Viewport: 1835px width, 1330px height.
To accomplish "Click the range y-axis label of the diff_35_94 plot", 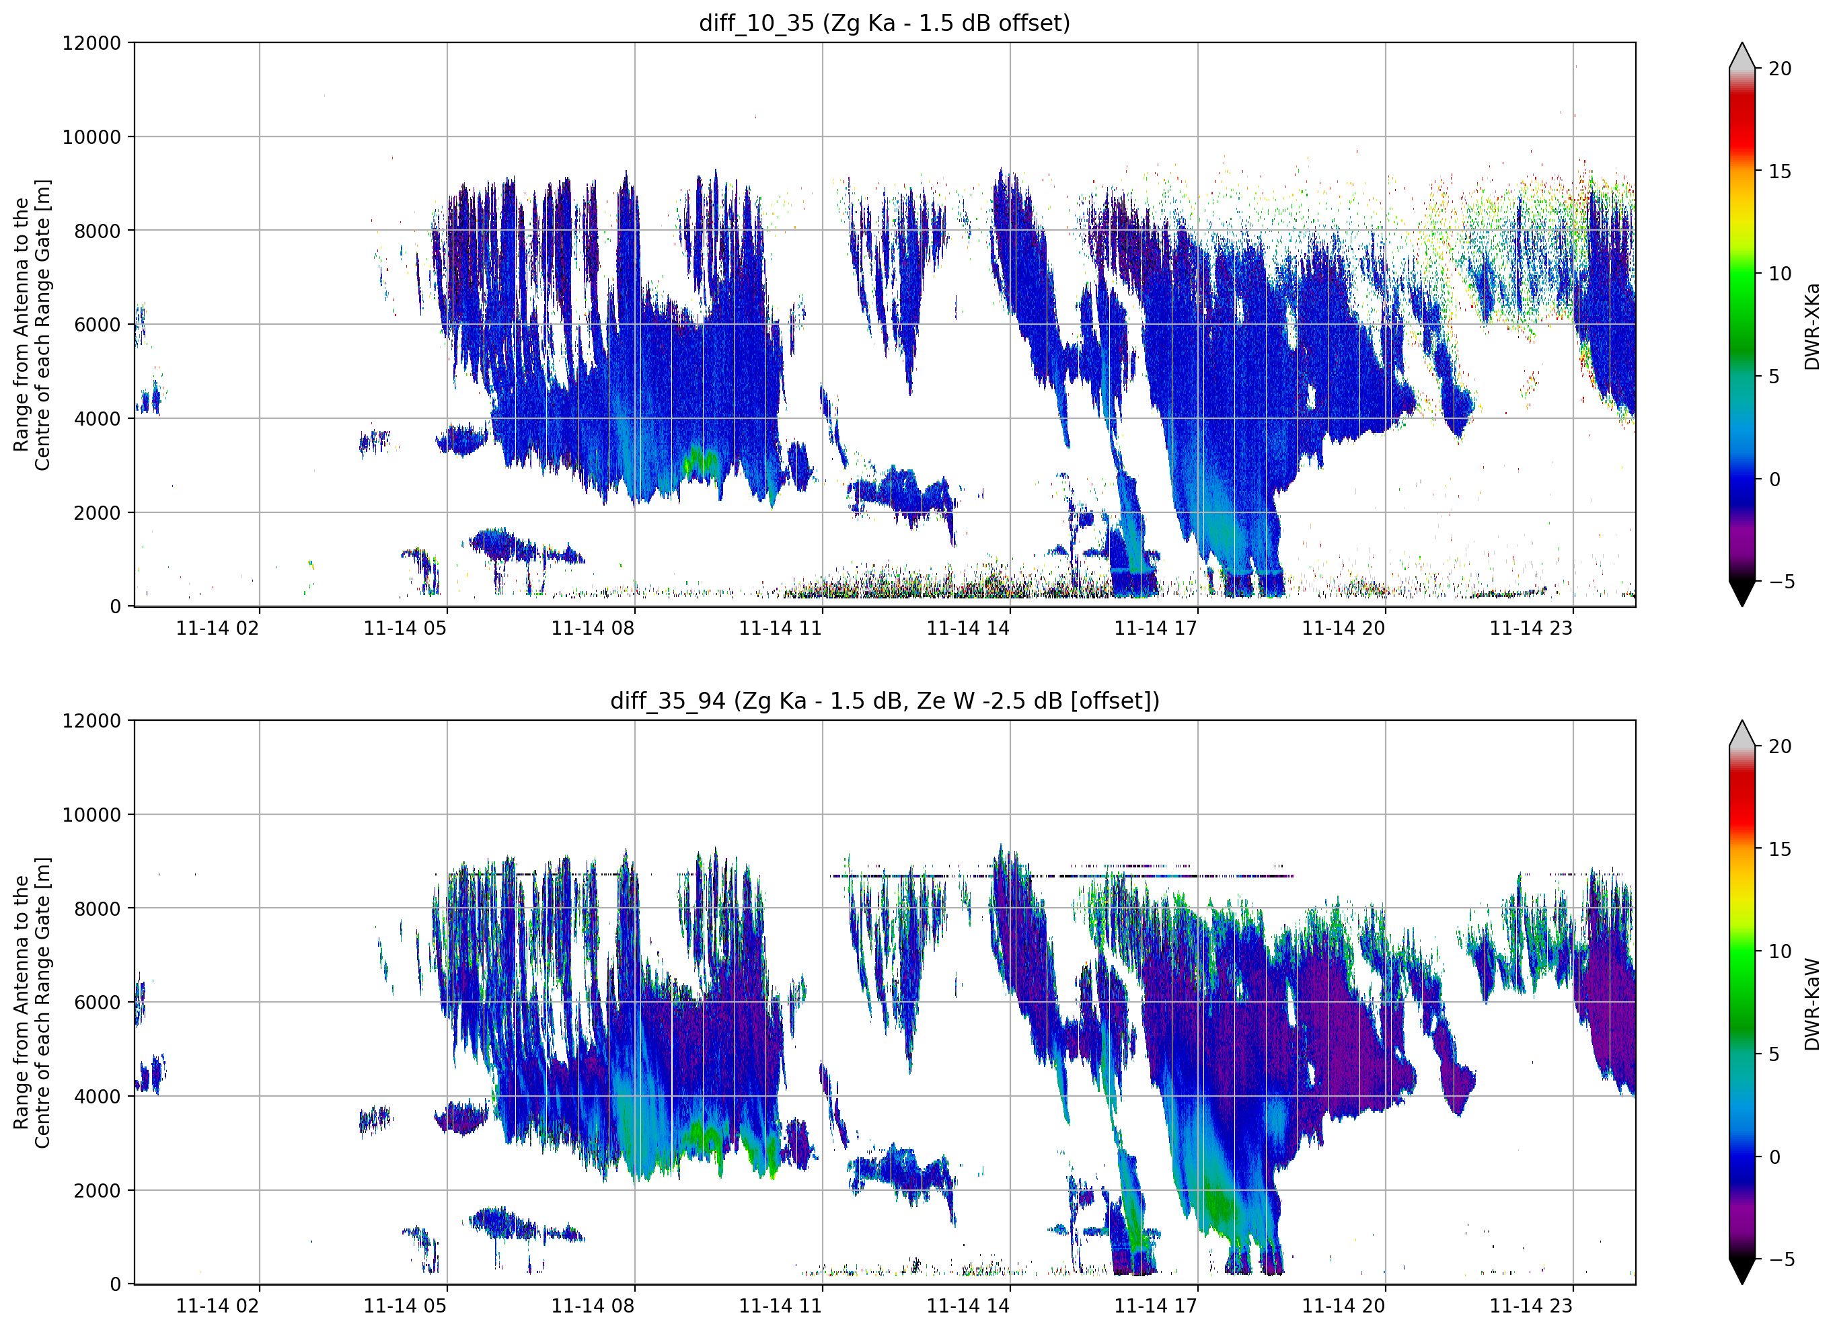I will (32, 1003).
